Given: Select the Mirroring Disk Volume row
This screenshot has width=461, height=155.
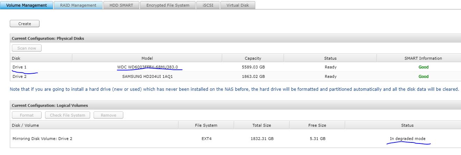Looking at the screenshot, I should (x=42, y=139).
